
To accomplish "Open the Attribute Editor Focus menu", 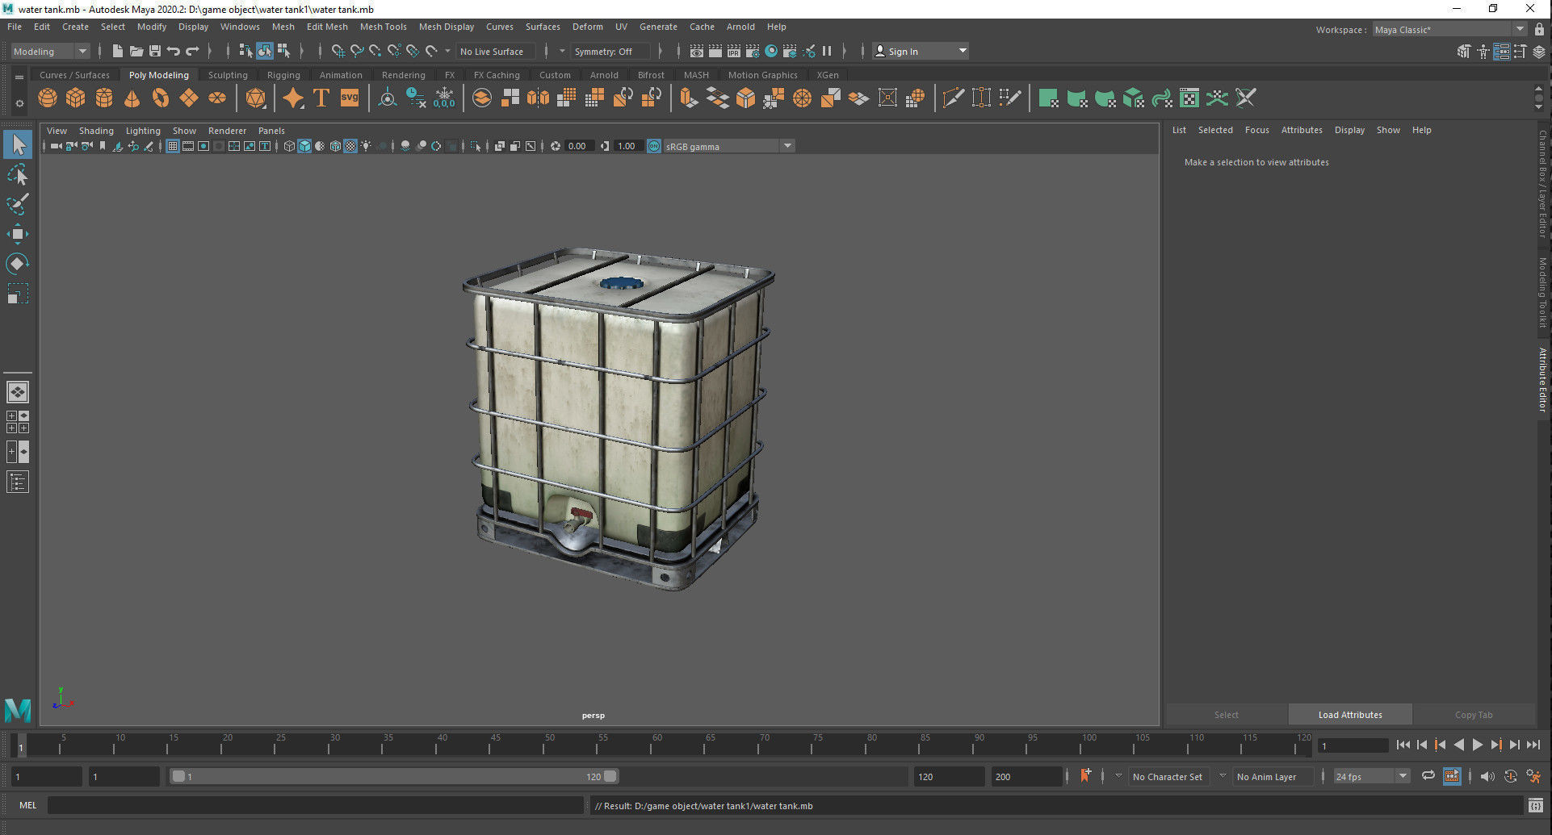I will [1256, 130].
